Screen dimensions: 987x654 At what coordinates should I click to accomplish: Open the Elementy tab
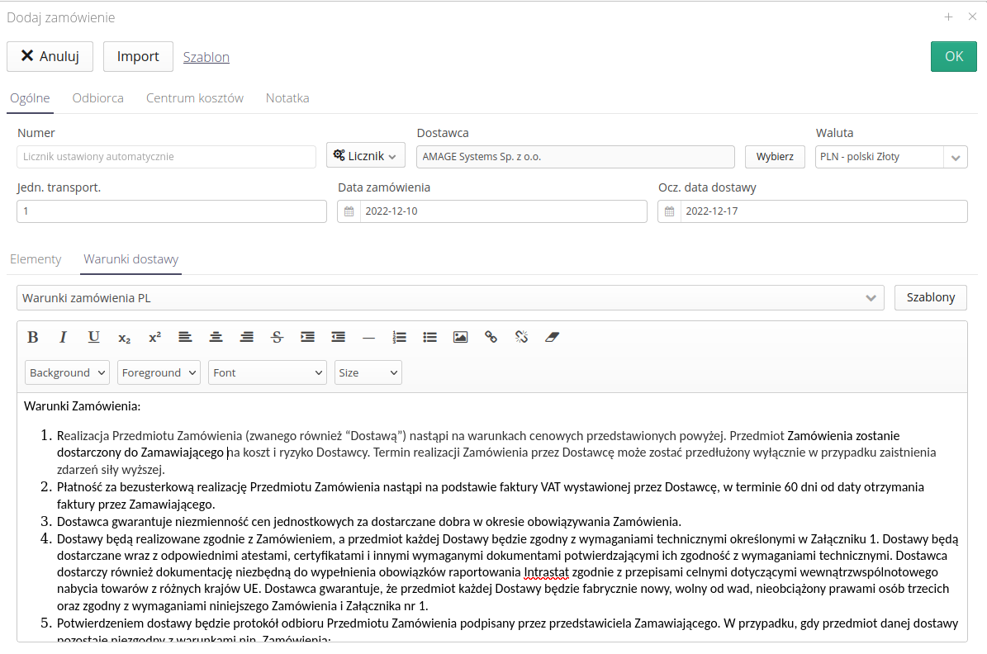click(36, 259)
